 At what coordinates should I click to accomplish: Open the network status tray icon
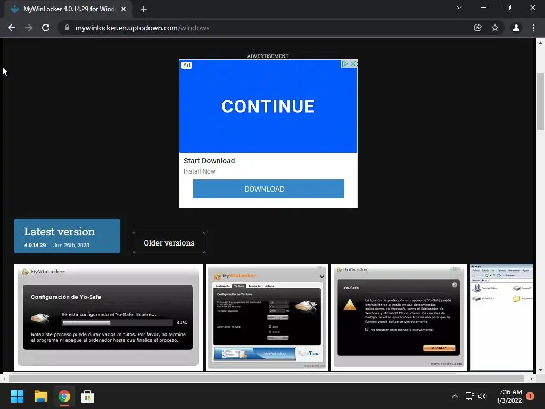(470, 396)
